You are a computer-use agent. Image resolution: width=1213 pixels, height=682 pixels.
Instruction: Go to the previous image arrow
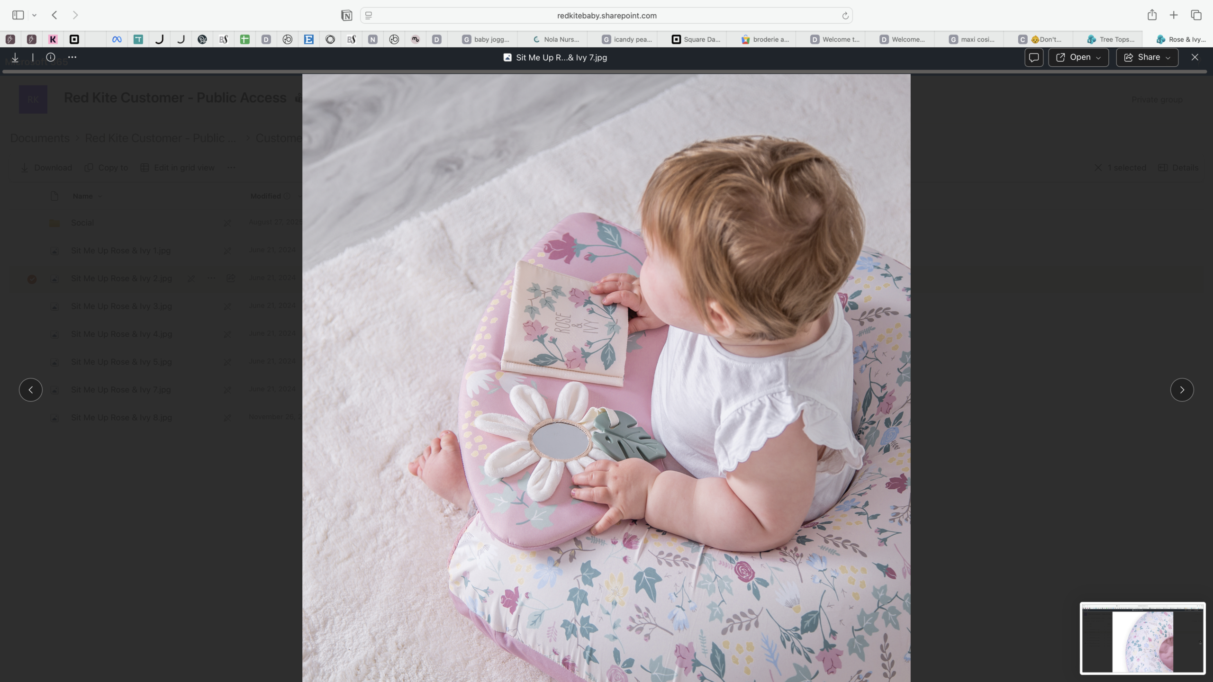[x=31, y=390]
